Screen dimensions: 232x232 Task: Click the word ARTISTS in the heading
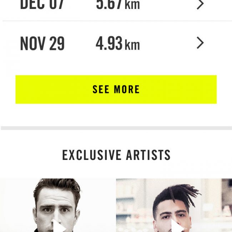(x=148, y=155)
